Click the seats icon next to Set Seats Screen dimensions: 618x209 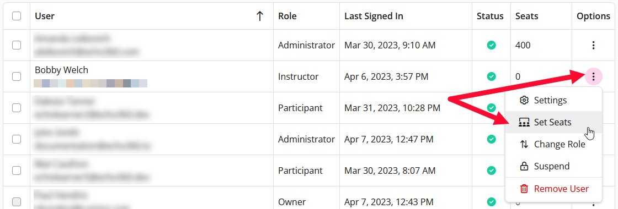(x=524, y=122)
